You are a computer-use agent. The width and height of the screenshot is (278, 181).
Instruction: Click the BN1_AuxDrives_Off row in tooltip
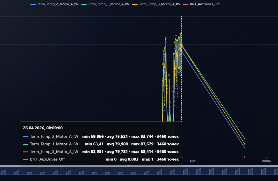101,159
